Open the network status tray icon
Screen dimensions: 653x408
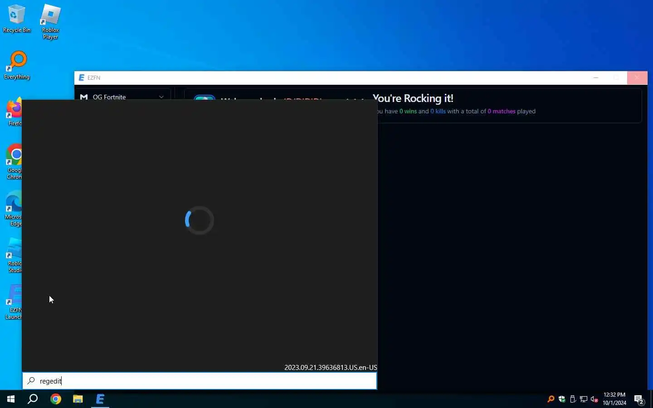click(x=584, y=399)
